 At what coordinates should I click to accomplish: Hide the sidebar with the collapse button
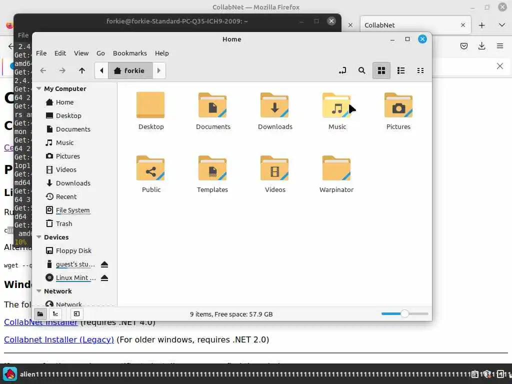coord(76,314)
